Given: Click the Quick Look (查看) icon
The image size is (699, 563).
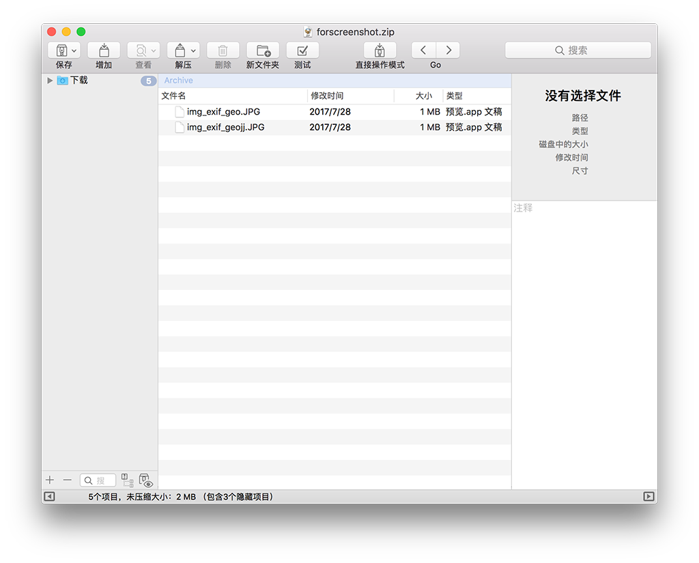Looking at the screenshot, I should point(141,50).
